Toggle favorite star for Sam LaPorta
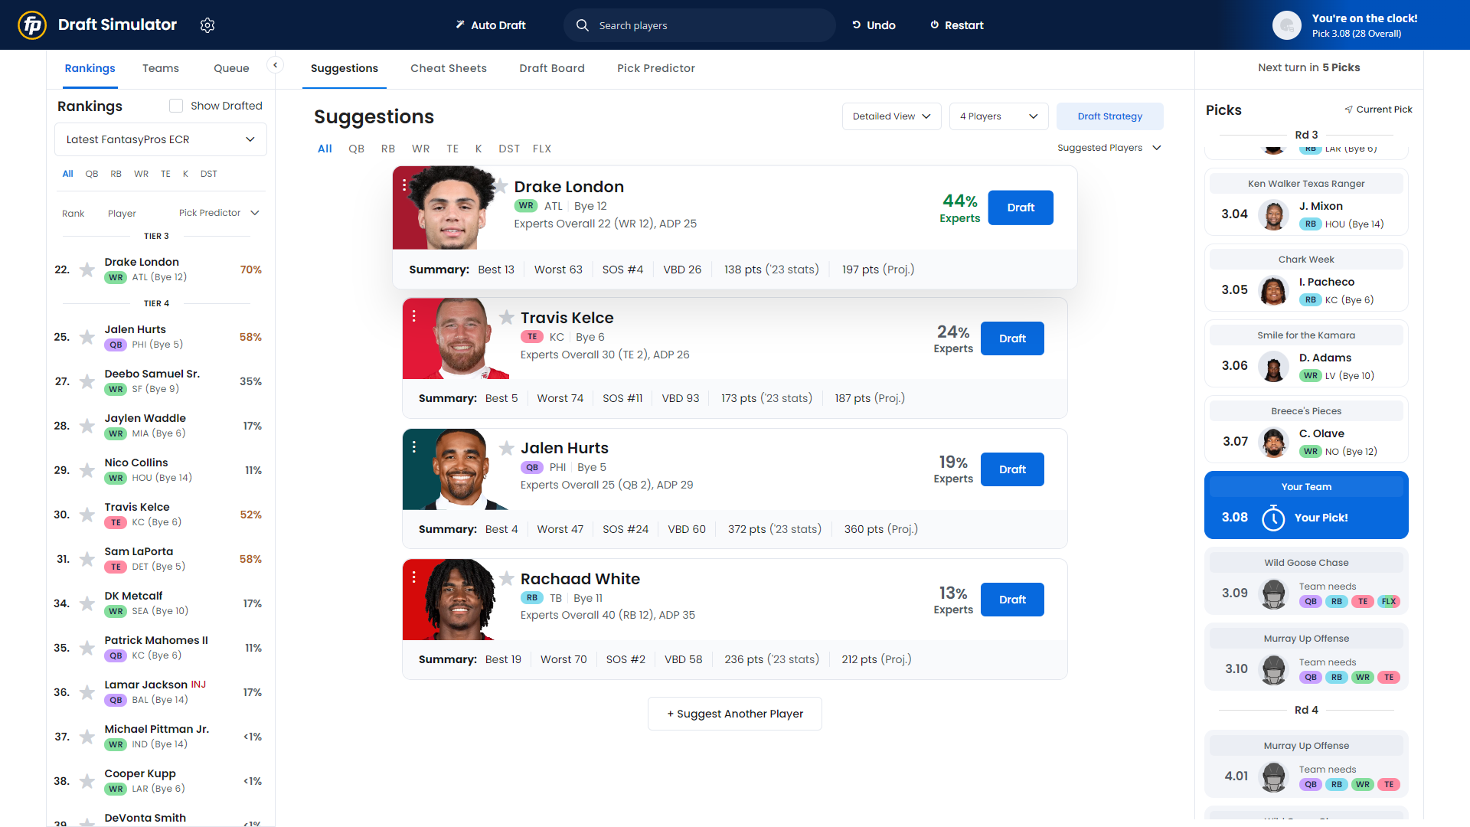Image resolution: width=1470 pixels, height=827 pixels. click(x=87, y=559)
